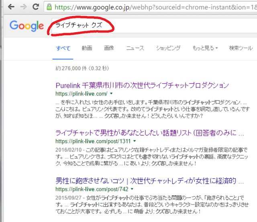Click the Google logo
This screenshot has width=257, height=222.
pos(27,26)
